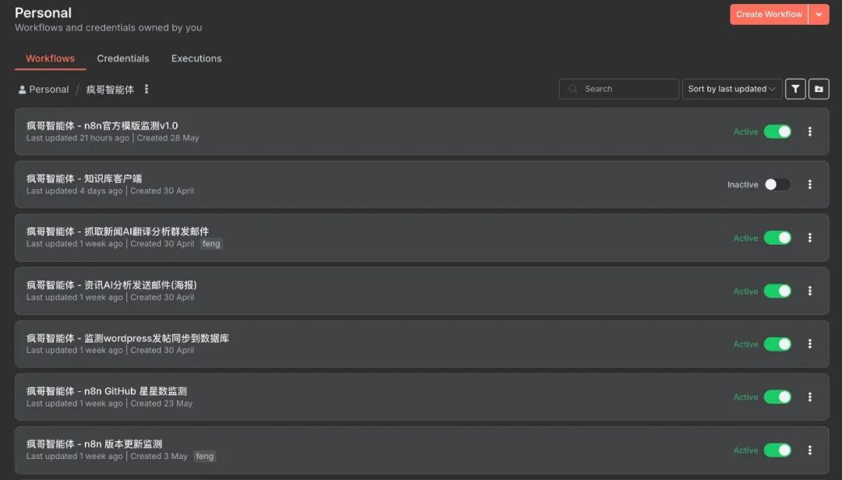This screenshot has height=480, width=842.
Task: Click 'Created 23 May' text
Action: (161, 404)
